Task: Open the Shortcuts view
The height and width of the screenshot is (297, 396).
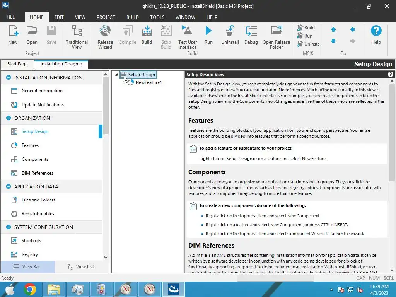Action: (51, 241)
